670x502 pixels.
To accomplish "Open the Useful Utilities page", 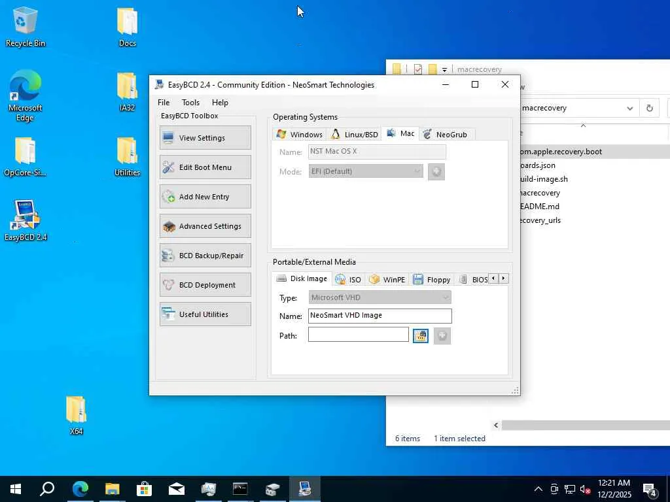I will coord(205,314).
